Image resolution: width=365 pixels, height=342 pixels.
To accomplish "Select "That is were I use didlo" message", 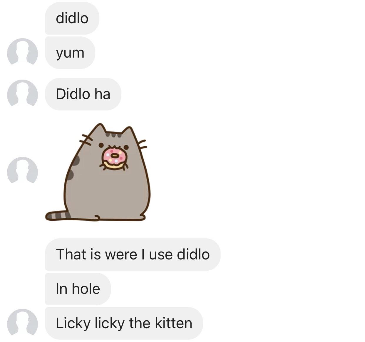I will (133, 254).
